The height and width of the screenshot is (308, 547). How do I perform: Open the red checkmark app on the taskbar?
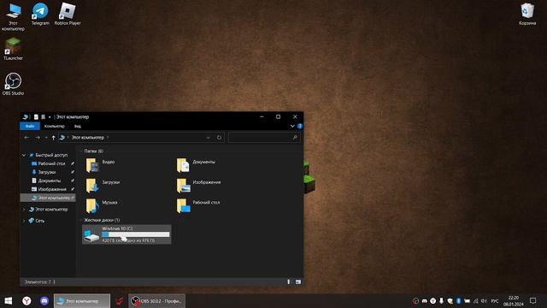tap(120, 300)
